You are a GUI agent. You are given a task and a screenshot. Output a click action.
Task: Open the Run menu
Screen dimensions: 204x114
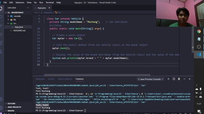(x=41, y=3)
